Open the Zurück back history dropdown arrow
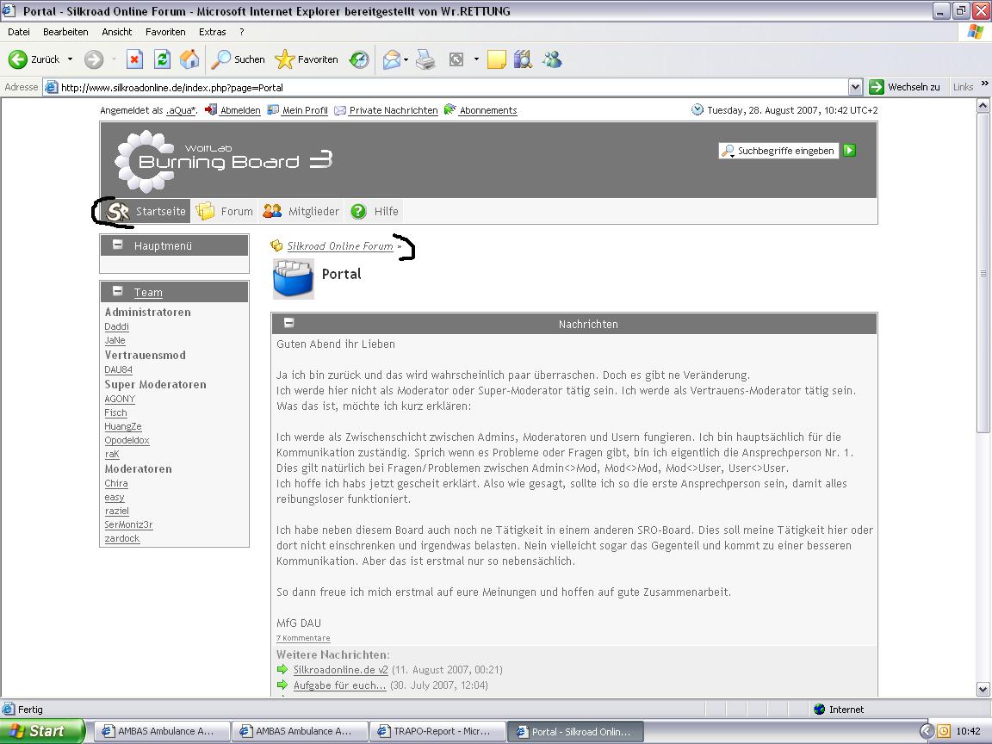992x744 pixels. click(71, 59)
